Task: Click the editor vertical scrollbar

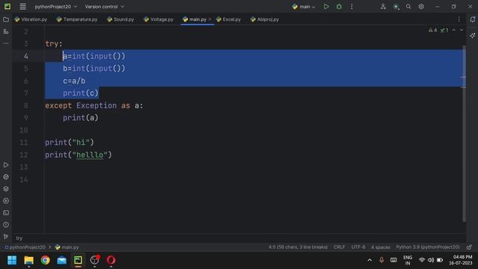Action: tap(464, 134)
